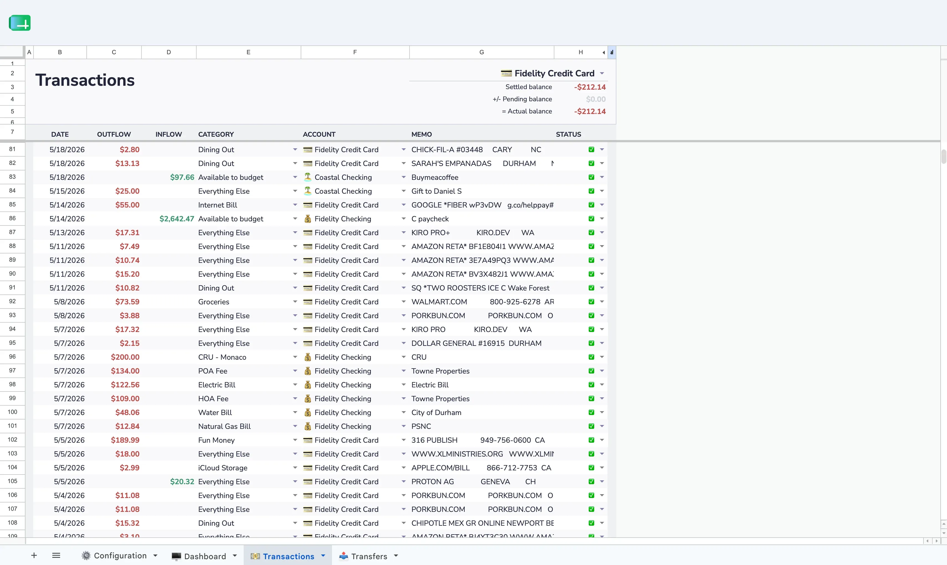The image size is (947, 565).
Task: Toggle status checkbox for APPLE.COM/BILL row
Action: click(x=591, y=468)
